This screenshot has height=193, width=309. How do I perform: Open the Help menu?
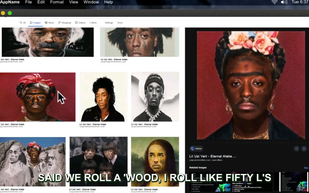[109, 2]
